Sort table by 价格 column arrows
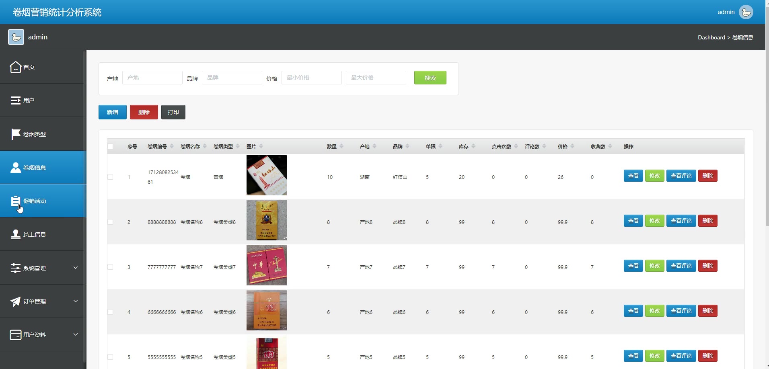Viewport: 769px width, 369px height. pos(572,146)
